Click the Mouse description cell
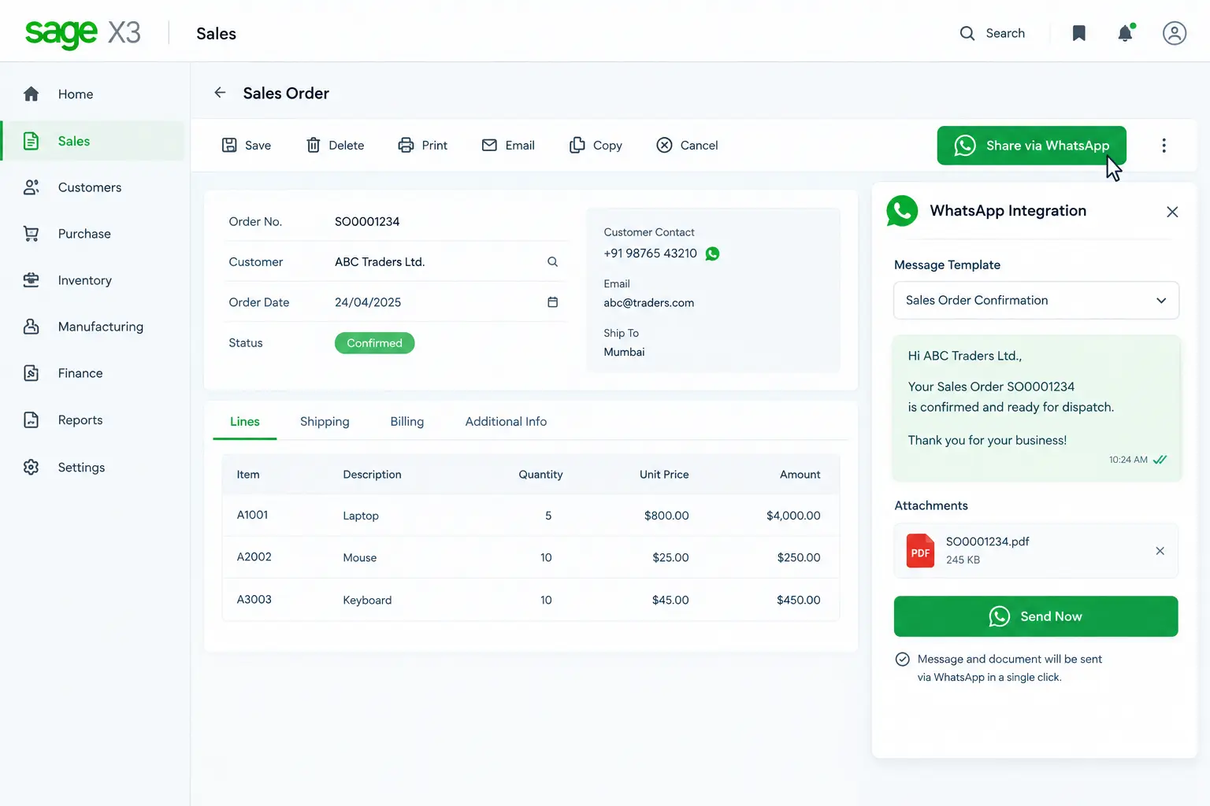1210x806 pixels. click(360, 557)
